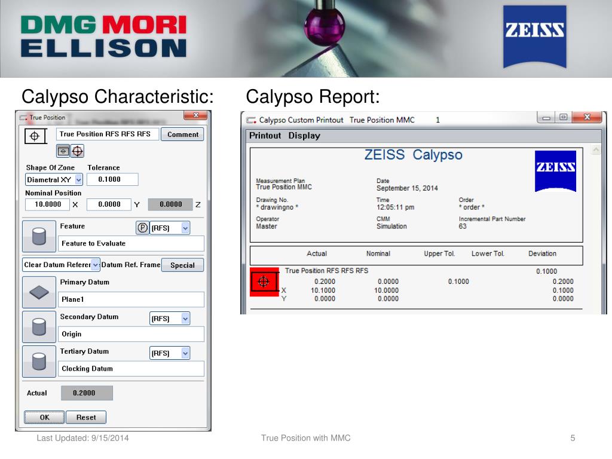Click the Operator value Master
The image size is (612, 459).
[267, 227]
